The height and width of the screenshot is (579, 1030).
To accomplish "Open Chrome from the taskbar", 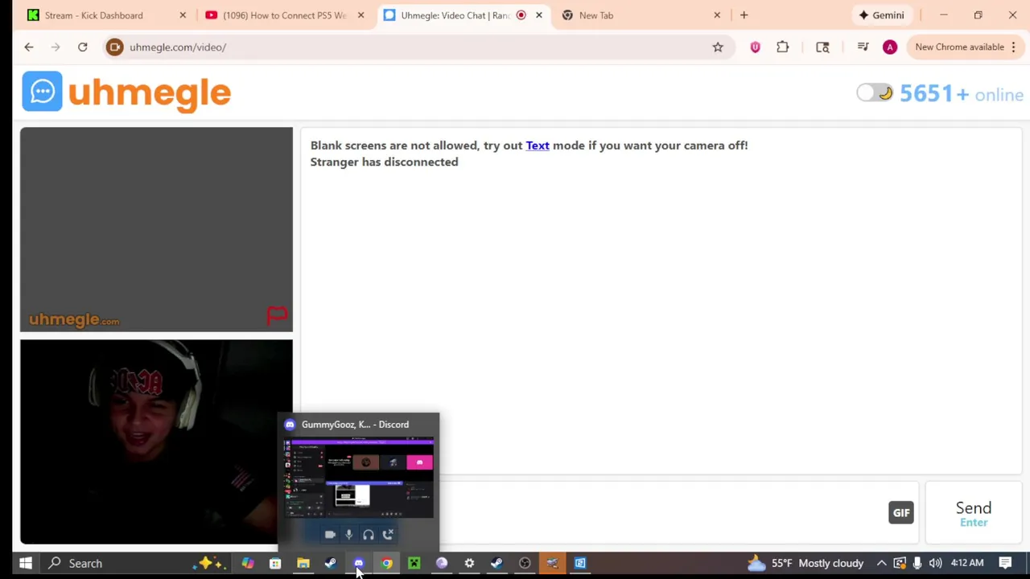I will (386, 563).
